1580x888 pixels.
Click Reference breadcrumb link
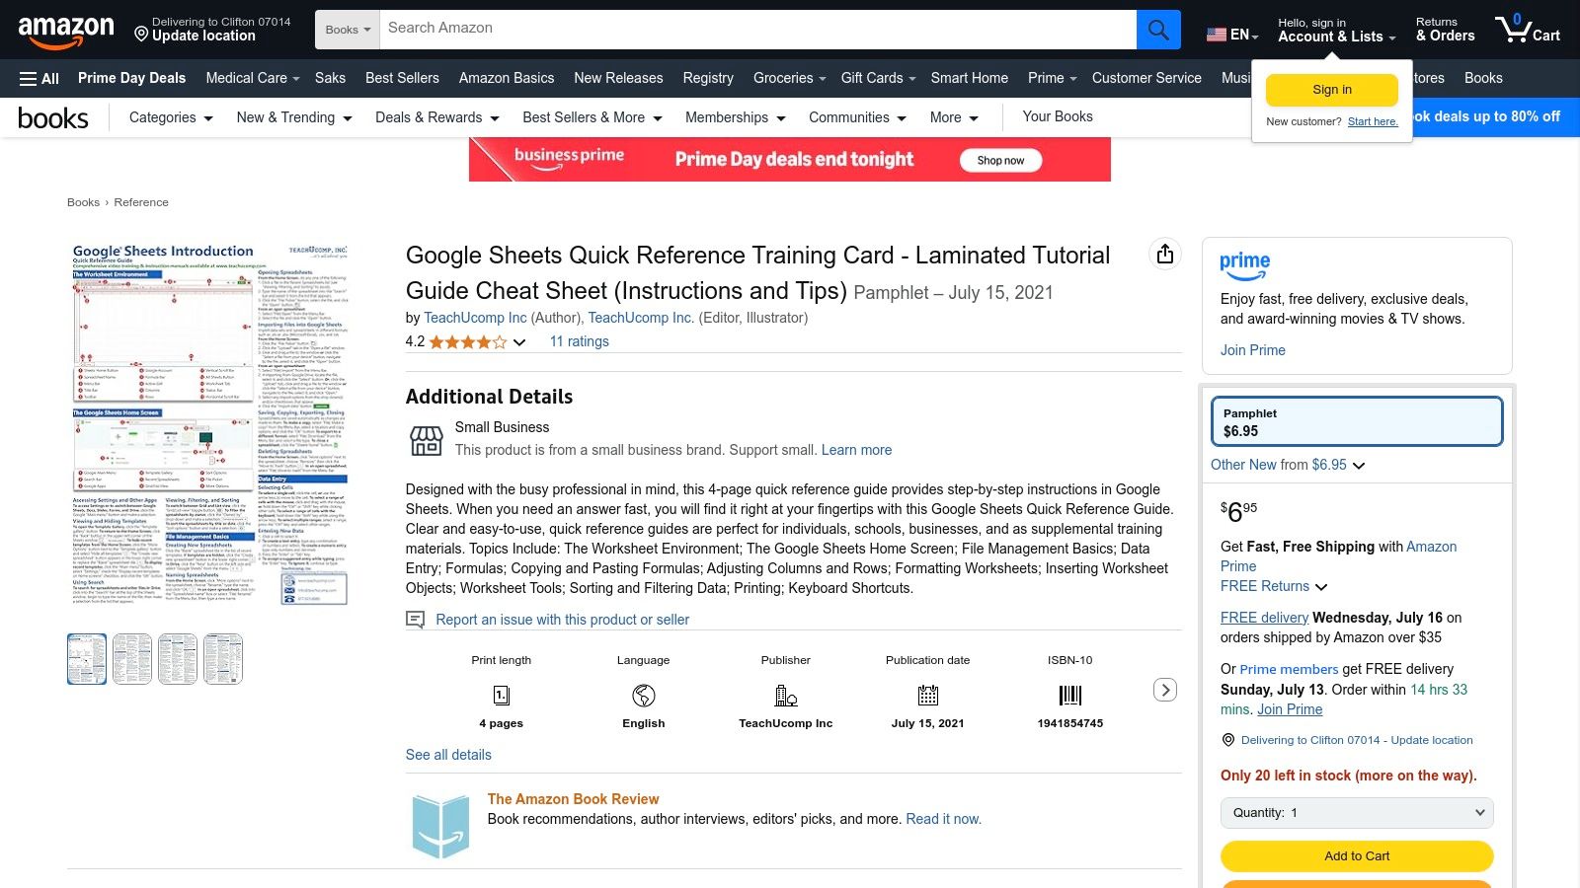click(x=141, y=202)
